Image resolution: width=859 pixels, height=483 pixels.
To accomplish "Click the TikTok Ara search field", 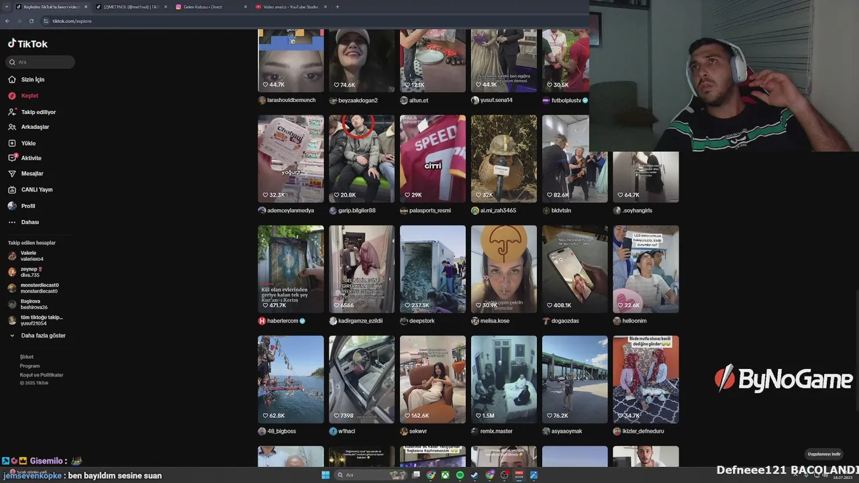I will pos(40,62).
